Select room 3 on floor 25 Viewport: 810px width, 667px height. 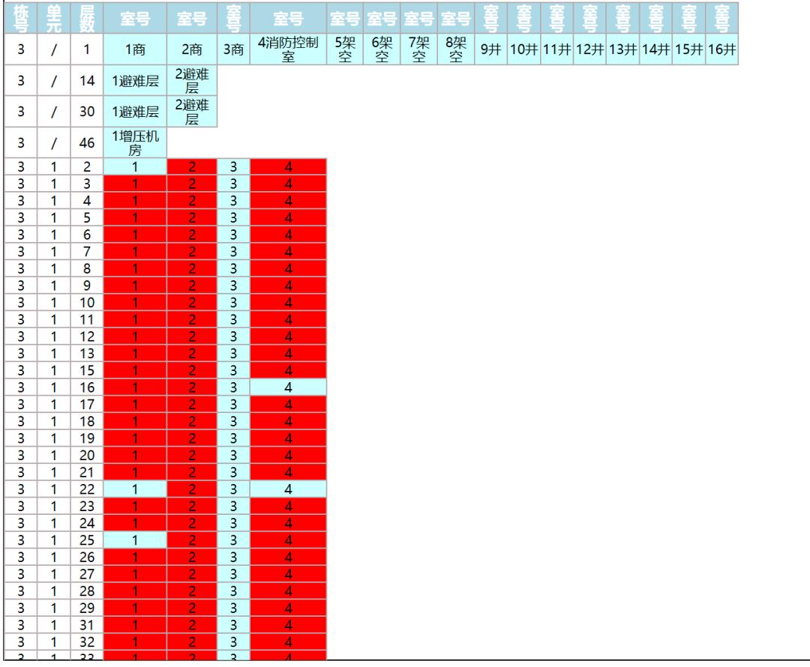click(x=233, y=540)
